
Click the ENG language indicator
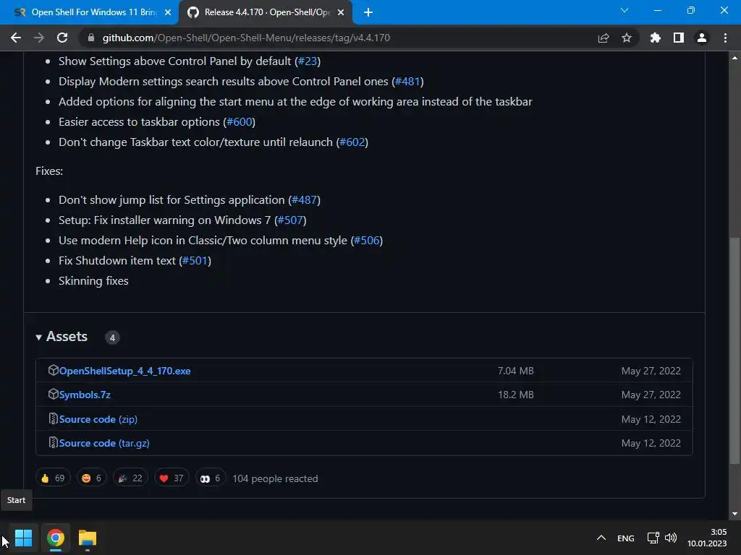pos(626,538)
